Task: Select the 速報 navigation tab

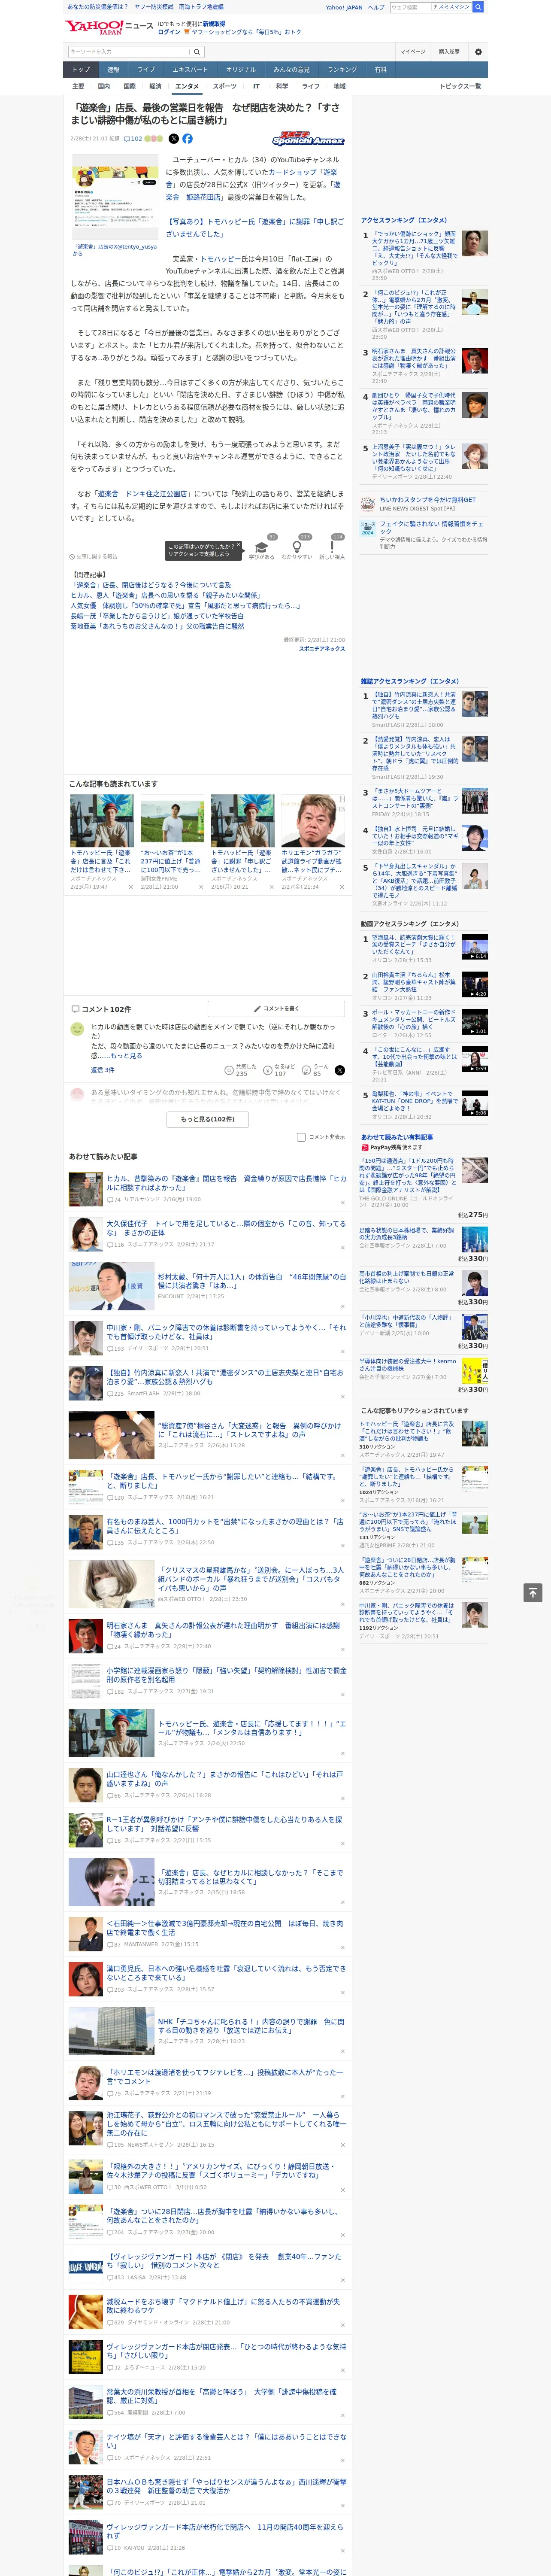Action: 113,70
